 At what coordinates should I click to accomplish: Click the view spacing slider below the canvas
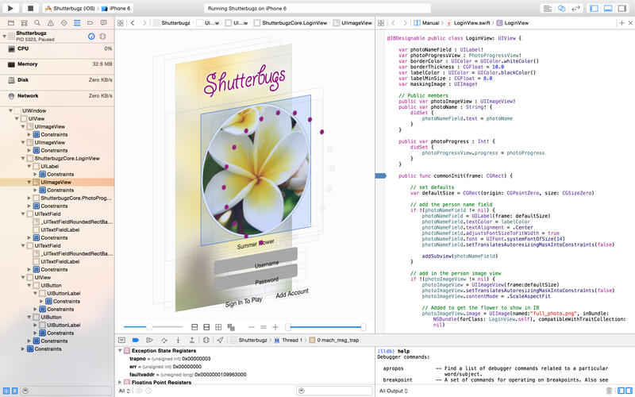[148, 327]
